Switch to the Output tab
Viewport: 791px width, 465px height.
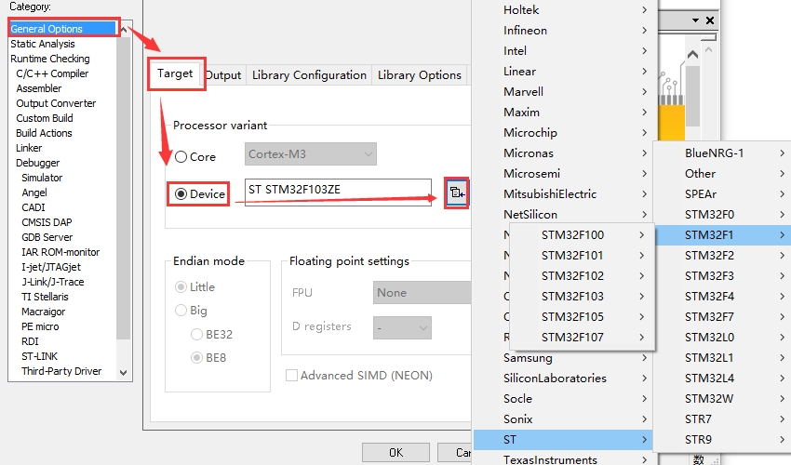click(x=224, y=75)
